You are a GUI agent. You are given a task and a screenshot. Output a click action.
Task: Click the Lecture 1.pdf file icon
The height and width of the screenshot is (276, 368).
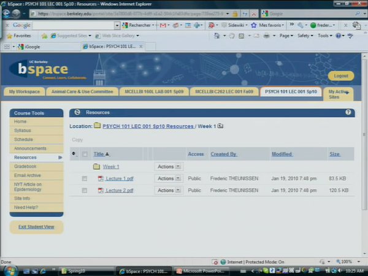[x=101, y=178]
